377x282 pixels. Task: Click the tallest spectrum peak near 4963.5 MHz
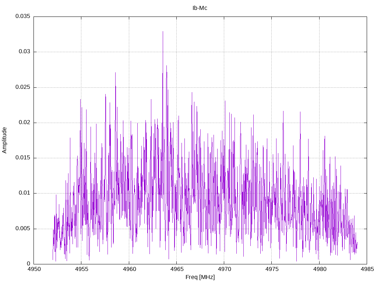coord(163,32)
